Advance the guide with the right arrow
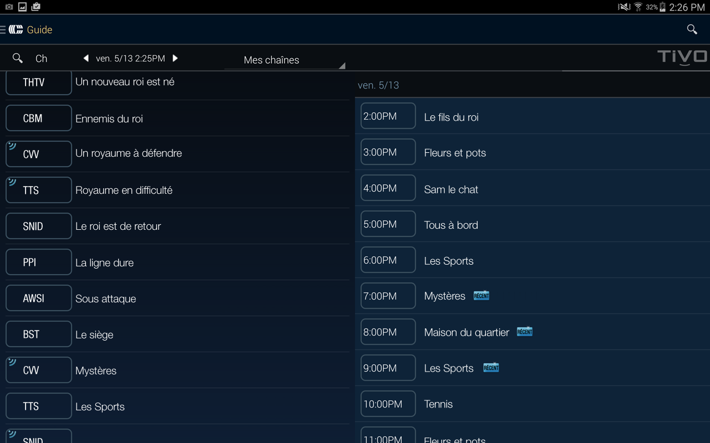 175,58
